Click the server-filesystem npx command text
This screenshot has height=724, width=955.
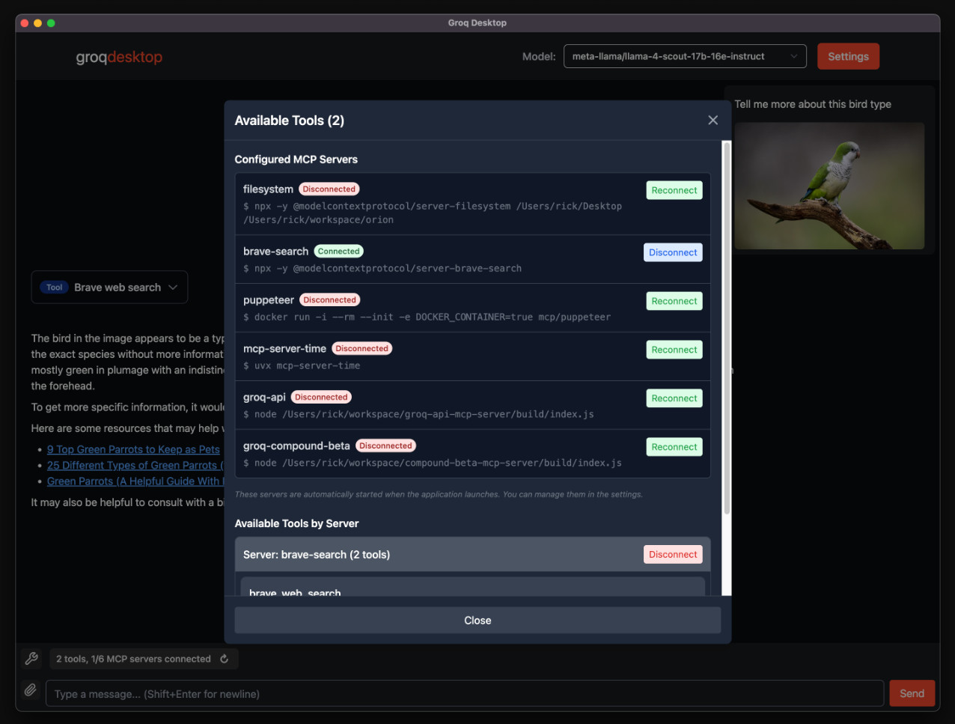click(433, 213)
